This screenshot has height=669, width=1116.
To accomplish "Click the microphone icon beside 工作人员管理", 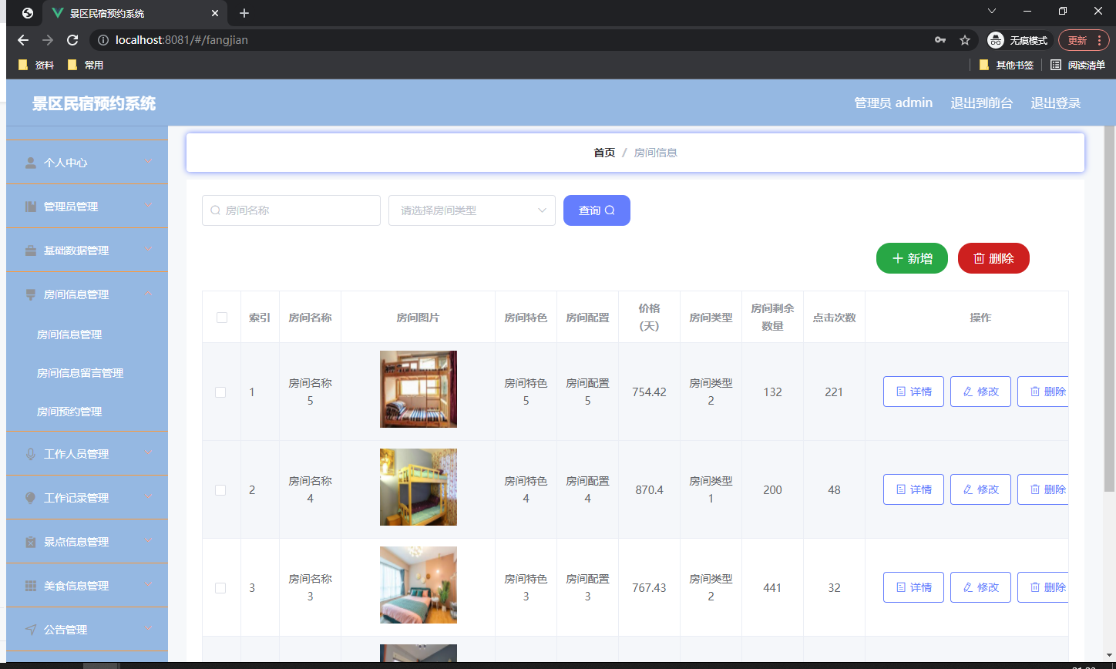I will pos(31,454).
